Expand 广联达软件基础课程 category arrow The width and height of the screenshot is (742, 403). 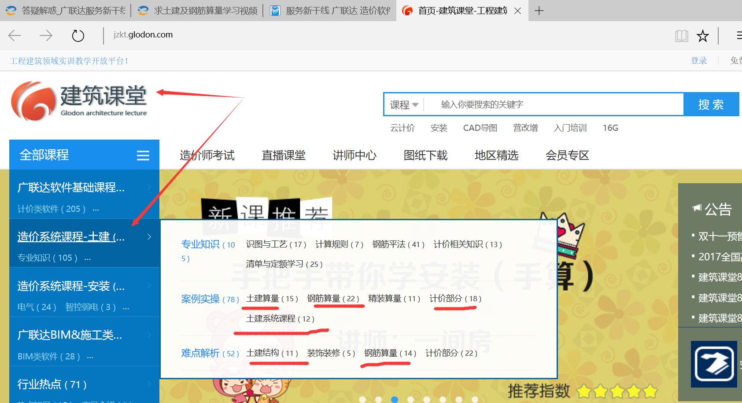point(149,188)
